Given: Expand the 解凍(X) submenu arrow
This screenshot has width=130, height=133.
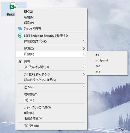Looking at the screenshot, I should pyautogui.click(x=83, y=49).
